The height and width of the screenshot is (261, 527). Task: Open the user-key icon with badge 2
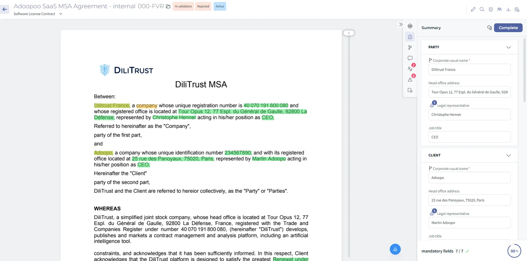(x=410, y=69)
